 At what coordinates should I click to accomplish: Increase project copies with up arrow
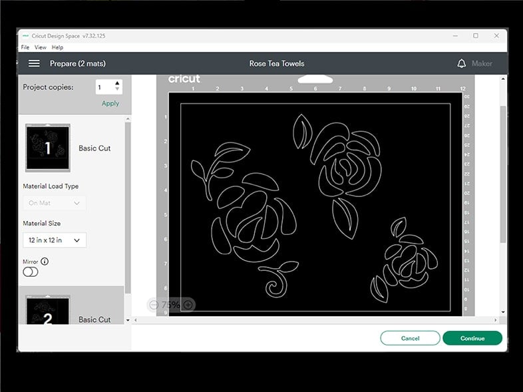(x=118, y=84)
